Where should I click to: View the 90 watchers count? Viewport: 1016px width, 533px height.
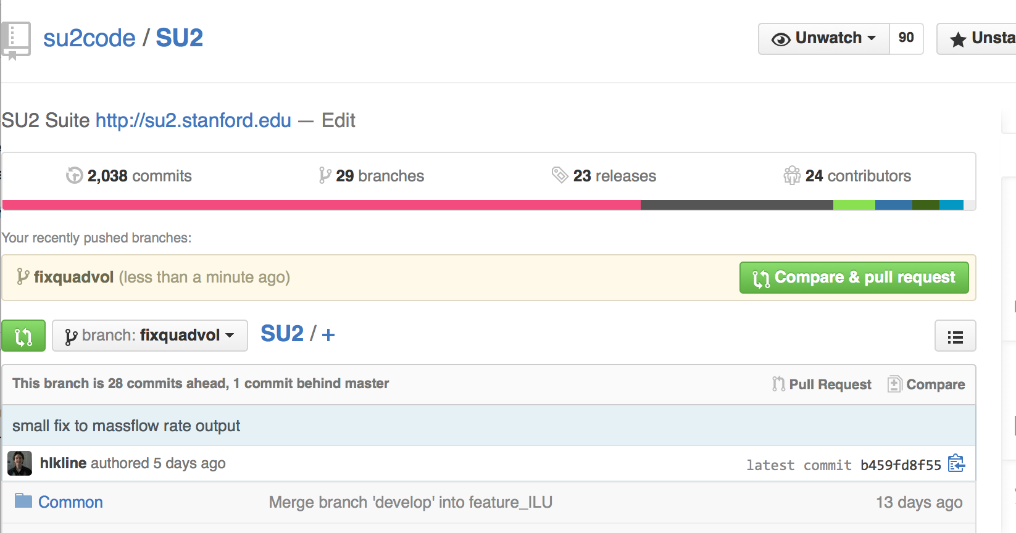click(906, 38)
